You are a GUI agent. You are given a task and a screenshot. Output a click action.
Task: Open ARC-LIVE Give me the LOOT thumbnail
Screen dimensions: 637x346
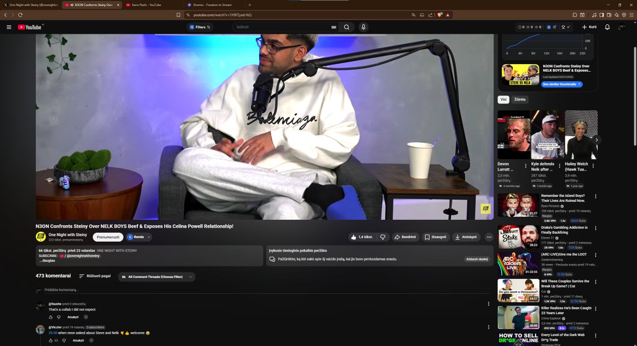coord(518,263)
